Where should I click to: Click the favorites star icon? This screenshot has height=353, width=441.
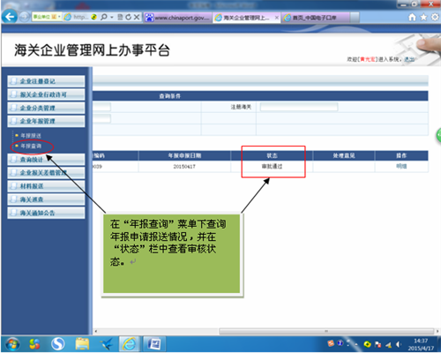(x=423, y=18)
